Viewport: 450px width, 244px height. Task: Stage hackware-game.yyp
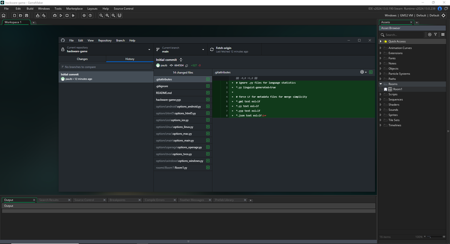(208, 99)
